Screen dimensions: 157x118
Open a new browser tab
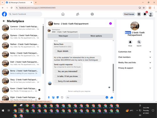click(36, 3)
